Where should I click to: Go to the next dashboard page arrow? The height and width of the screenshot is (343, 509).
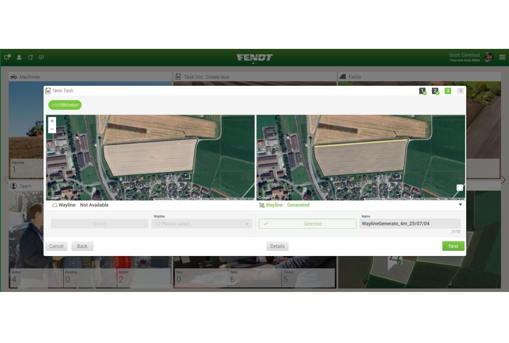[x=503, y=180]
